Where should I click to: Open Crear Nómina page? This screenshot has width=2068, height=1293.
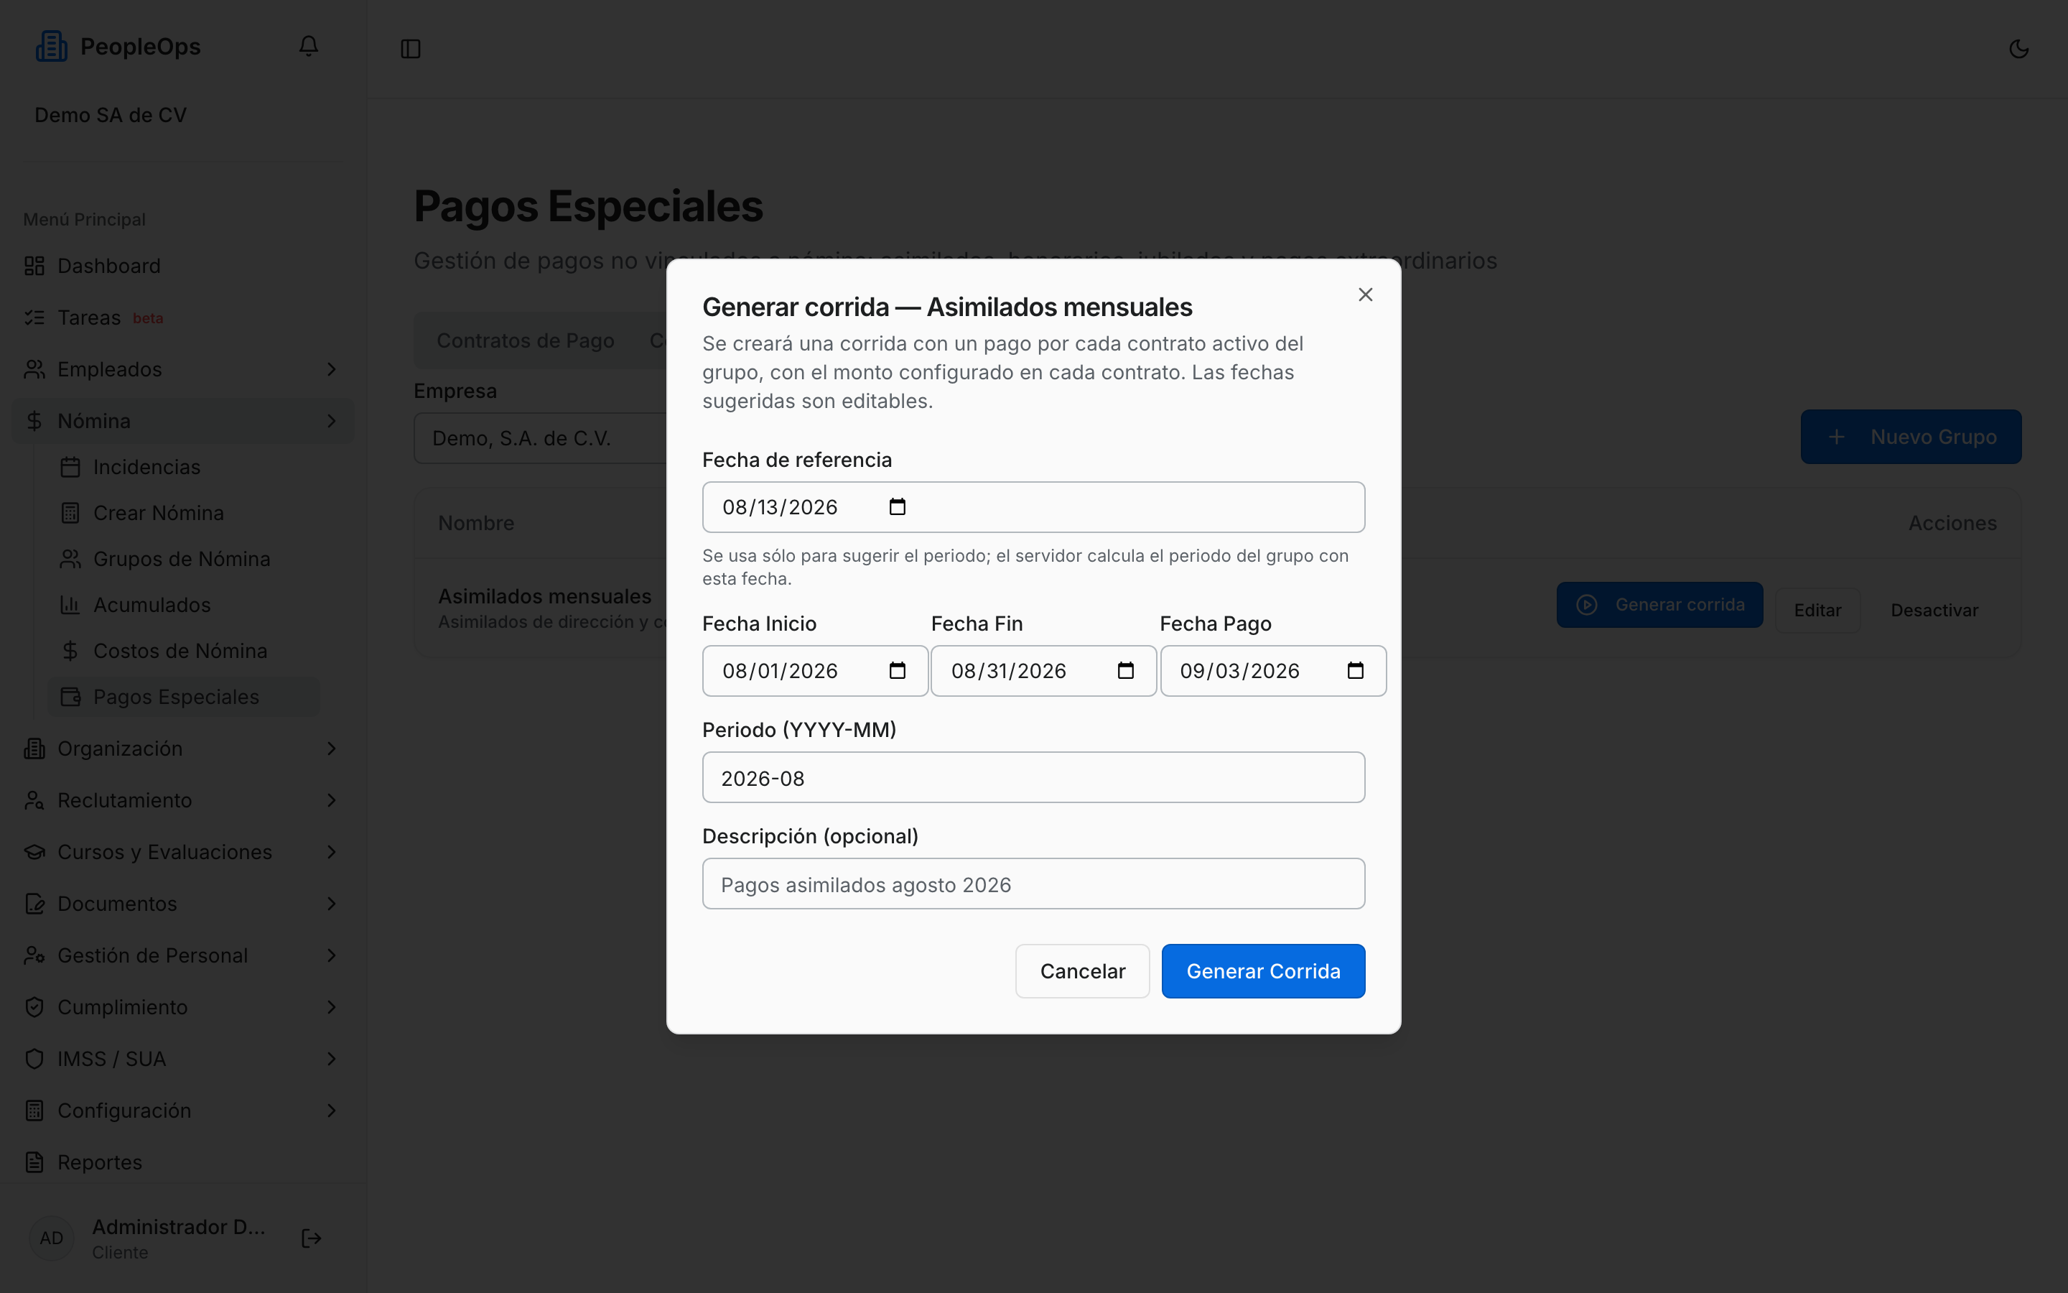point(184,513)
